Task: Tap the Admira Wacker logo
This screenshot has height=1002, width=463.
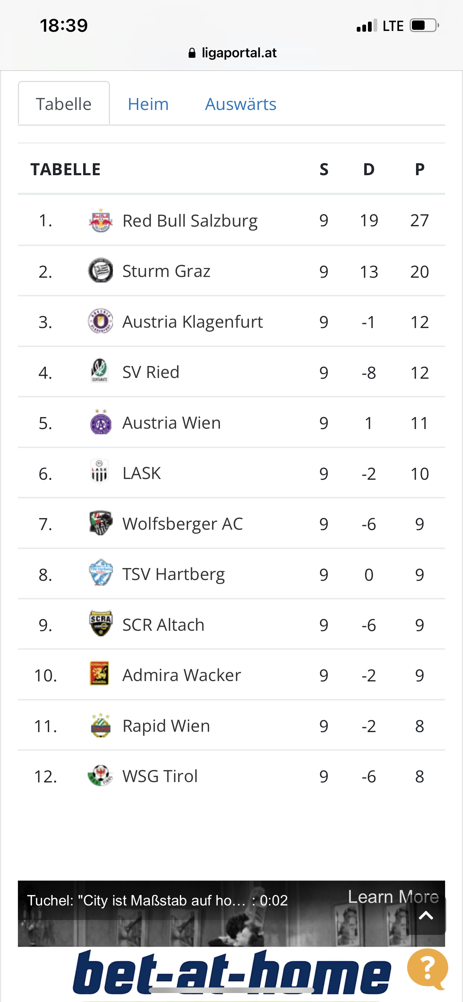Action: [x=99, y=674]
